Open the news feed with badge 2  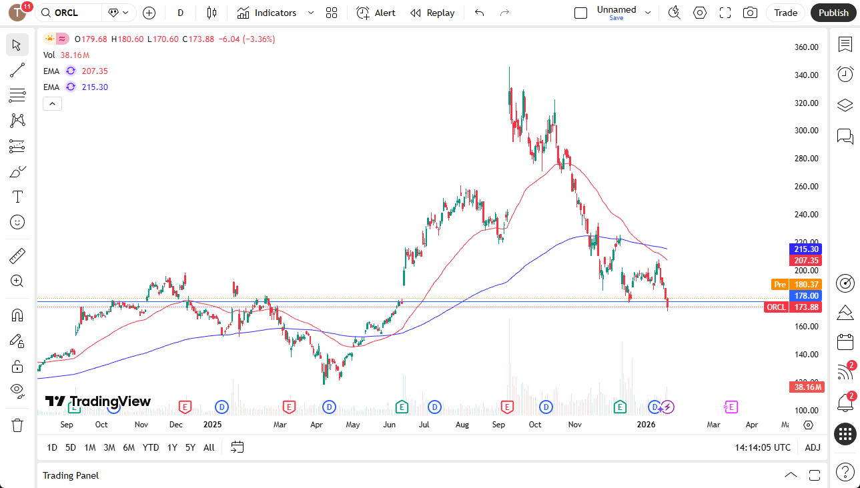point(845,372)
